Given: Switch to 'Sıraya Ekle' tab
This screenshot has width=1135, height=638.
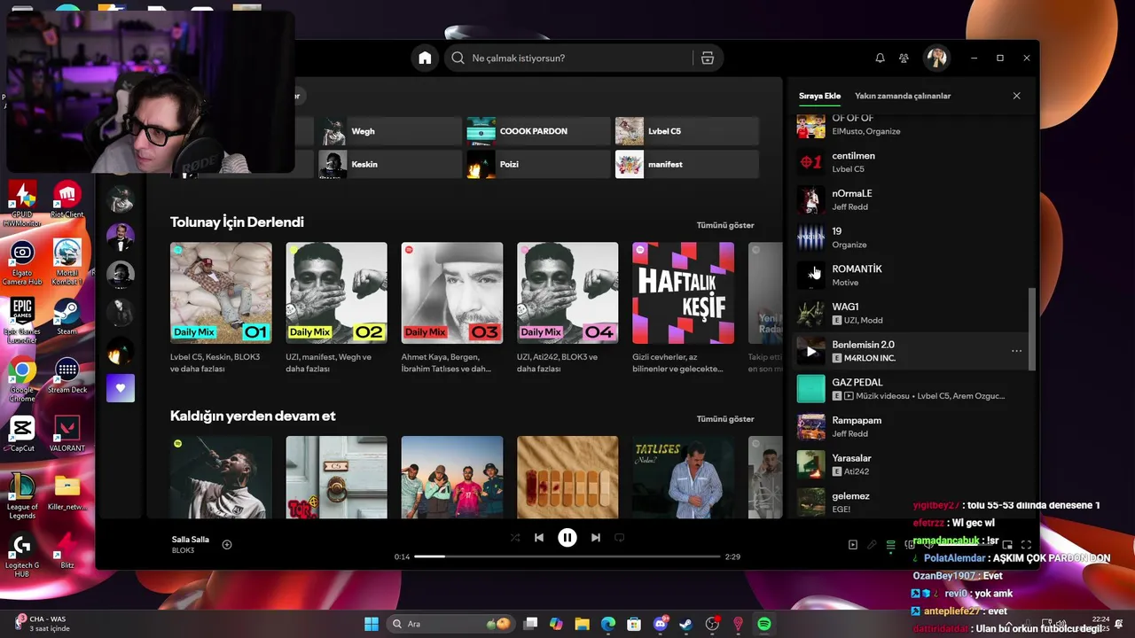Looking at the screenshot, I should point(819,96).
